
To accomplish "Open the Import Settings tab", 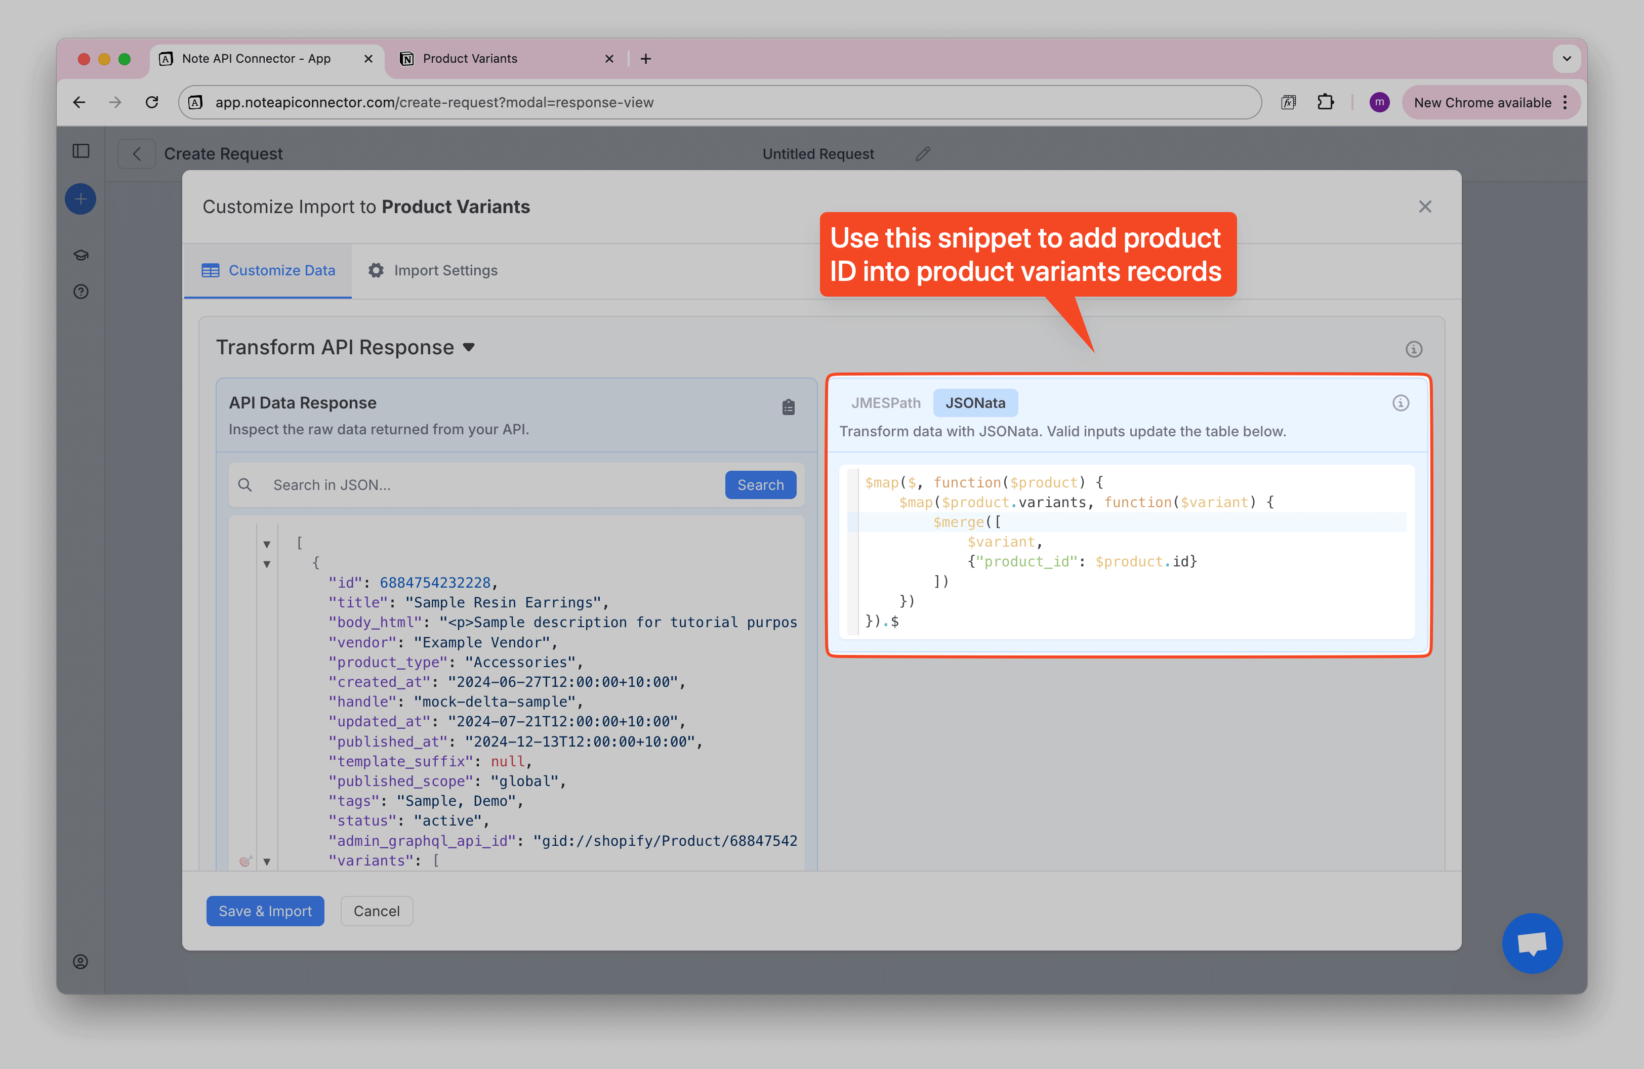I will coord(432,271).
